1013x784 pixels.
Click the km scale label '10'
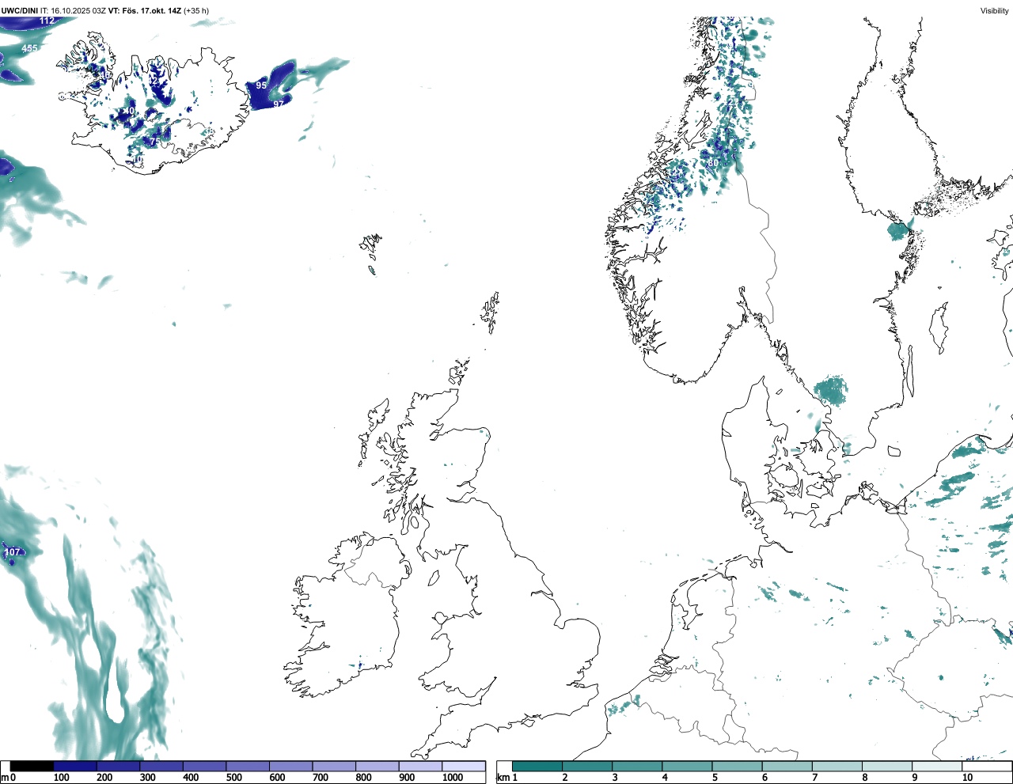pyautogui.click(x=967, y=778)
